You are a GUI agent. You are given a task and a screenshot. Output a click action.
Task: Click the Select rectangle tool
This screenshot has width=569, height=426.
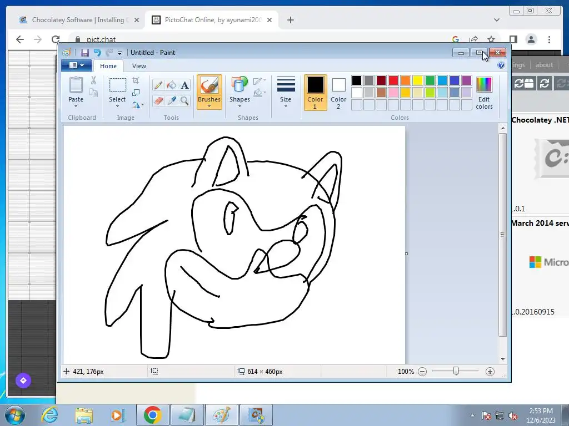[118, 85]
